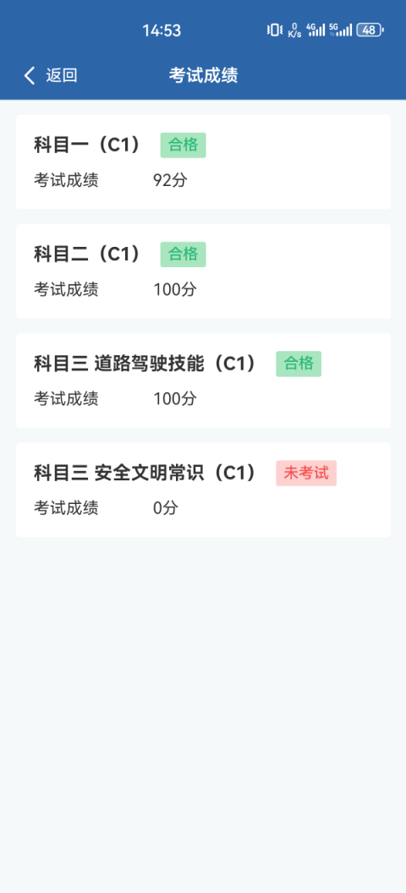The image size is (406, 893).
Task: Open the 科目二（C1）score card
Action: [x=203, y=271]
